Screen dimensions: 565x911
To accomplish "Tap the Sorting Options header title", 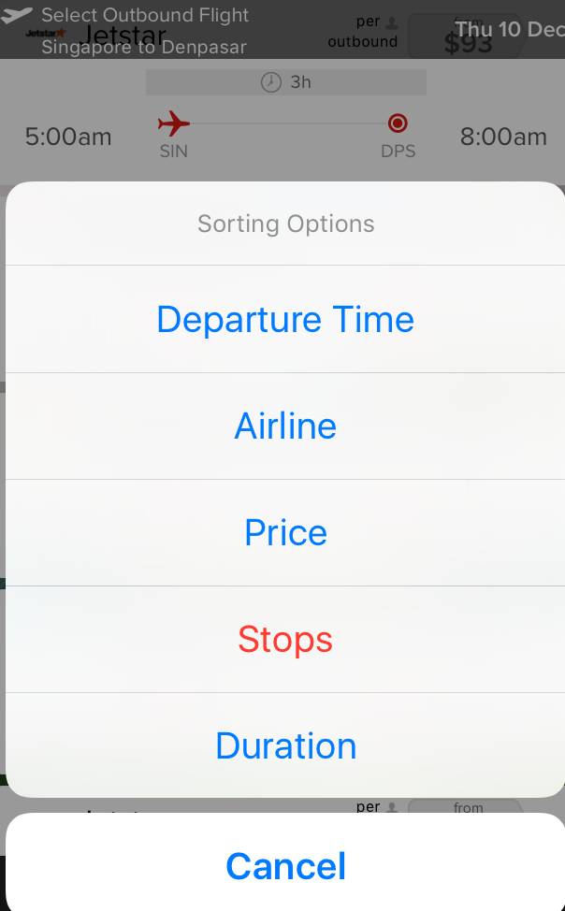I will coord(286,224).
